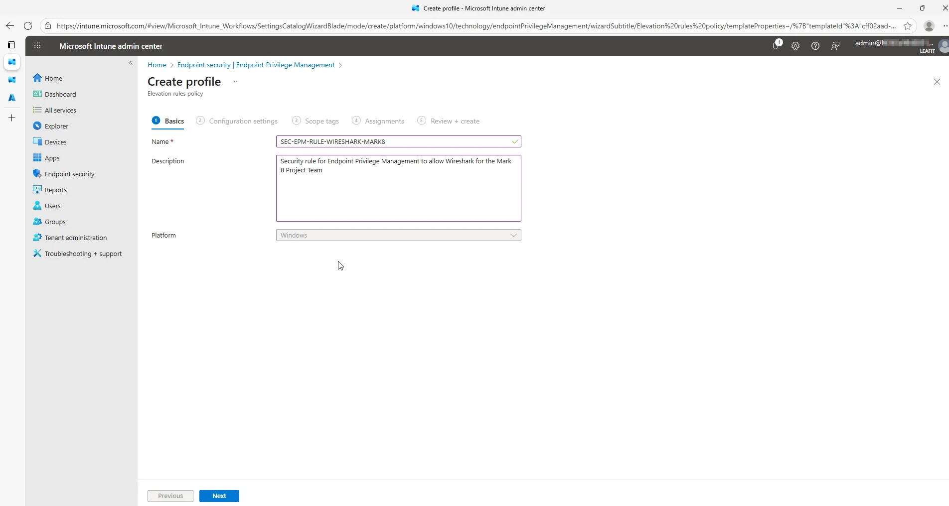Open All services list

(54, 110)
